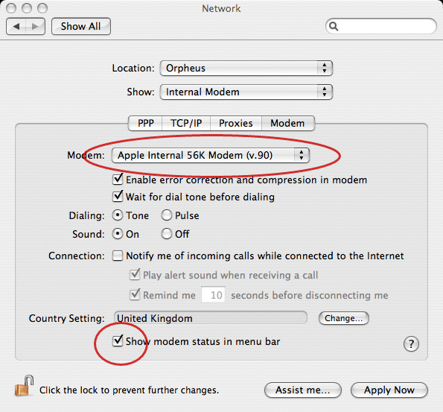Click the Apply Now button
This screenshot has width=443, height=412.
389,390
